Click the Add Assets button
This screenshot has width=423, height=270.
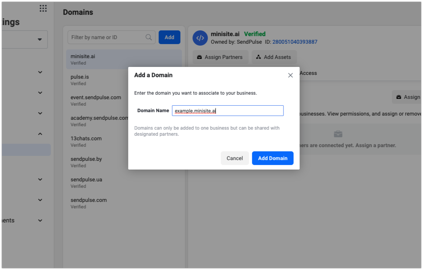(x=274, y=57)
